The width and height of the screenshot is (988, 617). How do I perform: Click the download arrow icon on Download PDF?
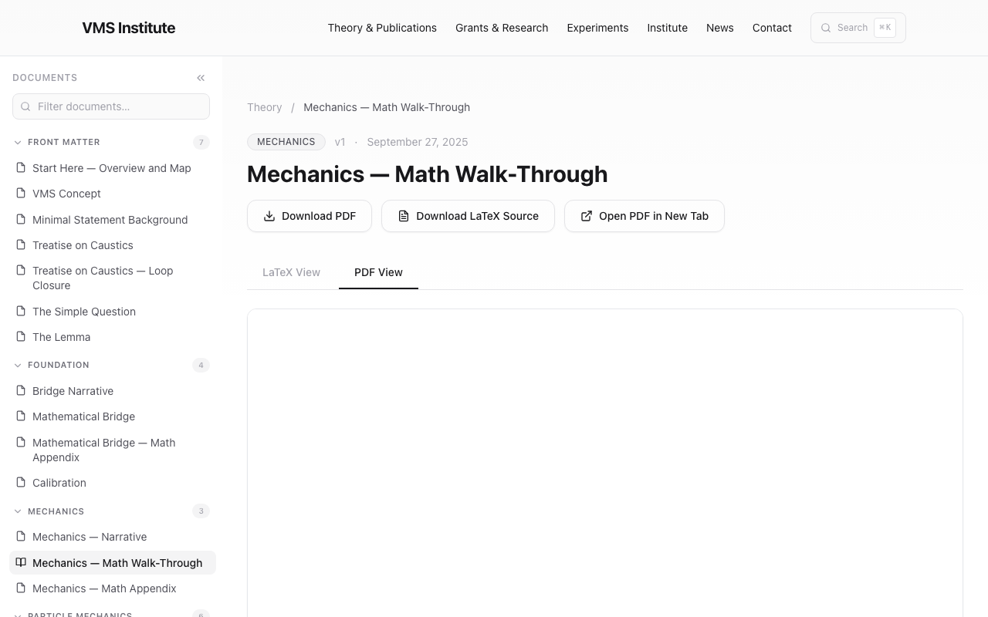point(269,216)
